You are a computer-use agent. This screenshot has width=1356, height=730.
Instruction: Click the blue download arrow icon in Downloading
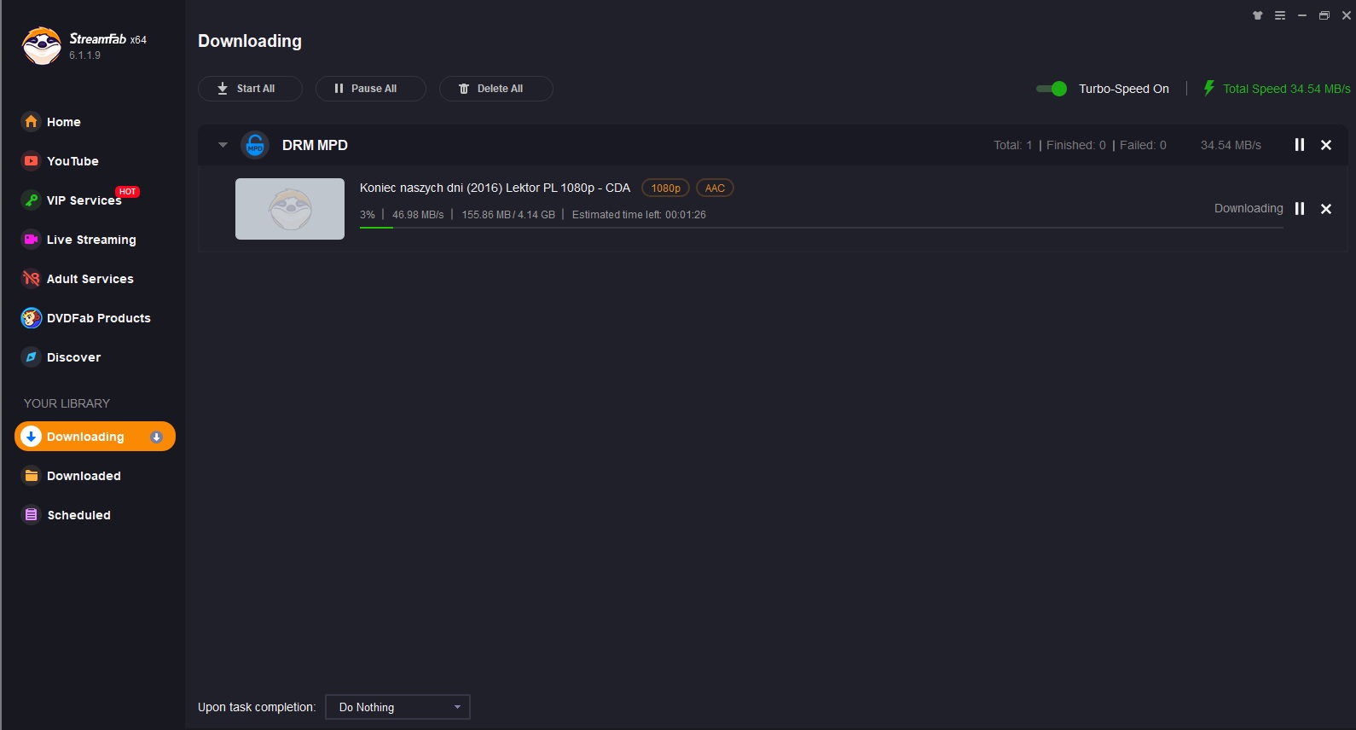pyautogui.click(x=32, y=436)
